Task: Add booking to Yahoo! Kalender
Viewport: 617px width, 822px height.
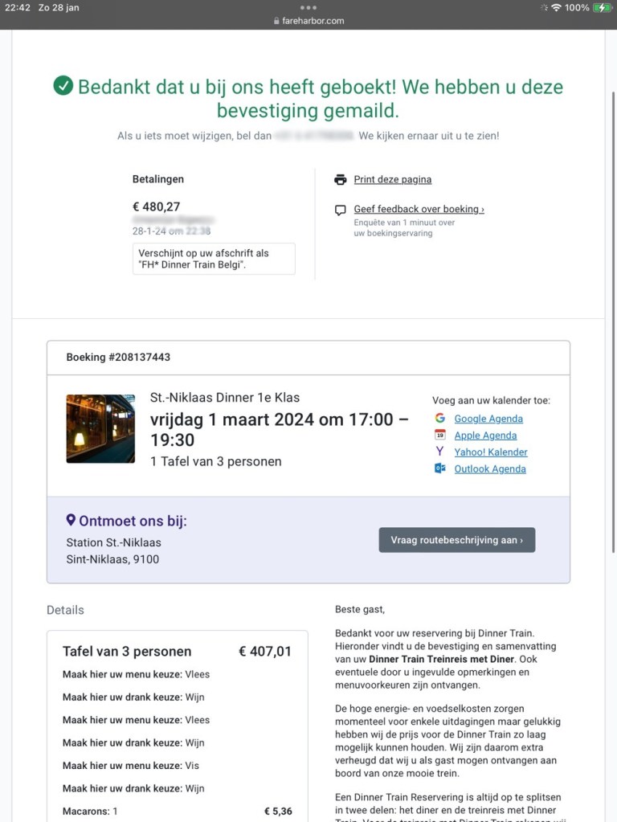Action: tap(491, 452)
